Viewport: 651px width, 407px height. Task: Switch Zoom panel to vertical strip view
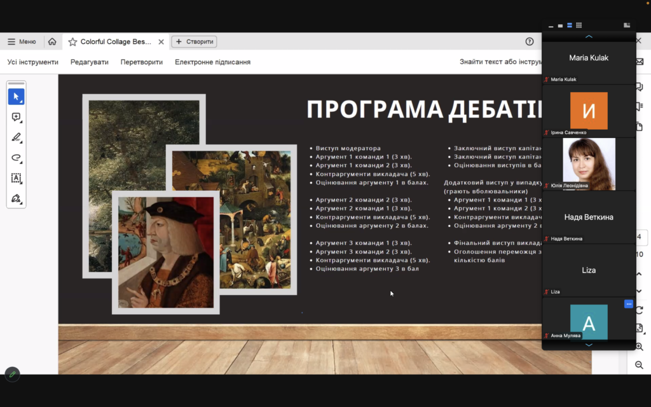click(x=570, y=25)
